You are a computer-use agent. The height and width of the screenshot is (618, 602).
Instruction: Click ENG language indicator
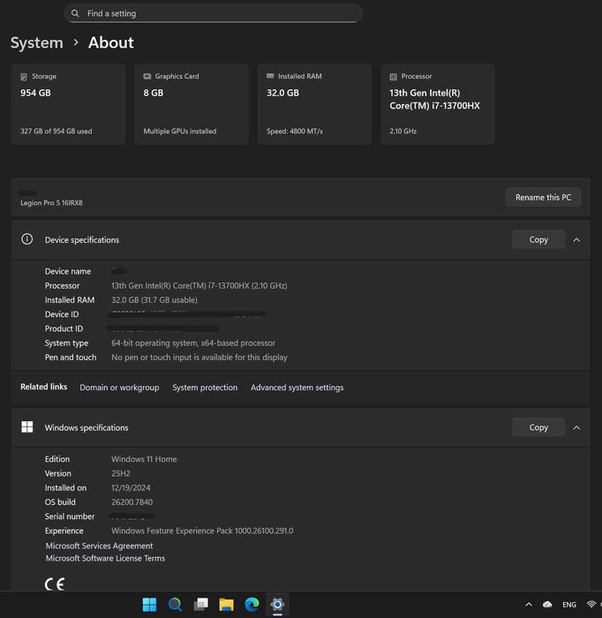569,605
